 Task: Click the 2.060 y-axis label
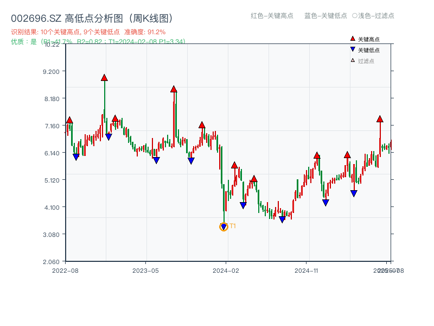coord(51,262)
